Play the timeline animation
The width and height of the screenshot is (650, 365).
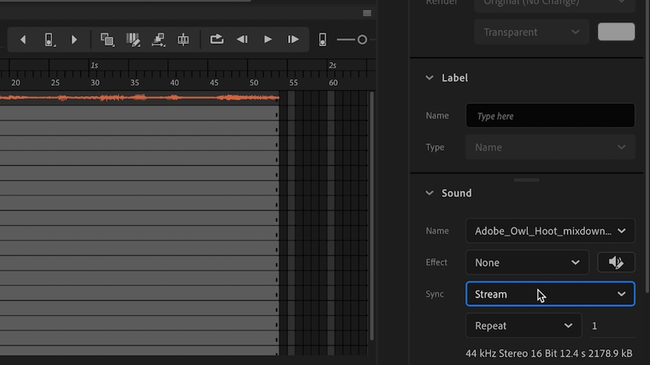268,40
